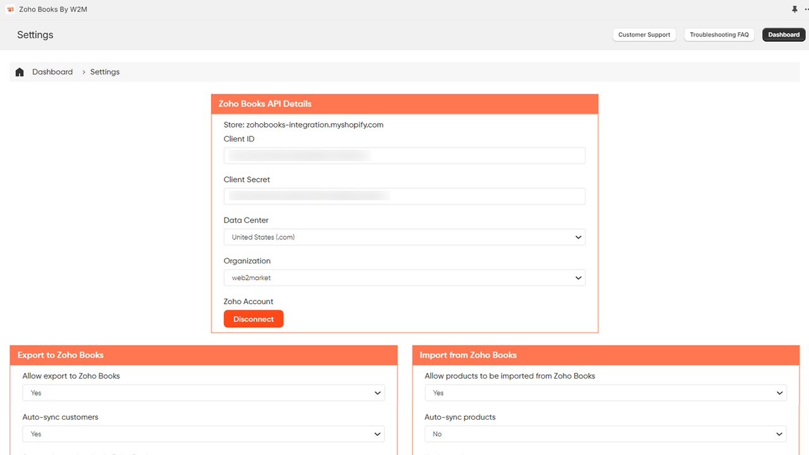
Task: Focus the Client ID input field
Action: [404, 155]
